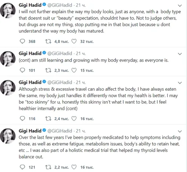The width and height of the screenshot is (187, 172).
Task: Retweet the tweet with 2,2 тыс. retweets
Action: point(48,167)
